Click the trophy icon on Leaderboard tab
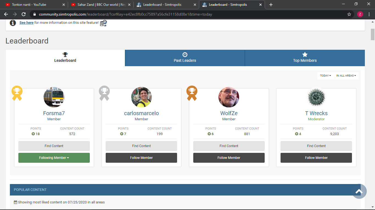Image resolution: width=375 pixels, height=210 pixels. pos(65,55)
